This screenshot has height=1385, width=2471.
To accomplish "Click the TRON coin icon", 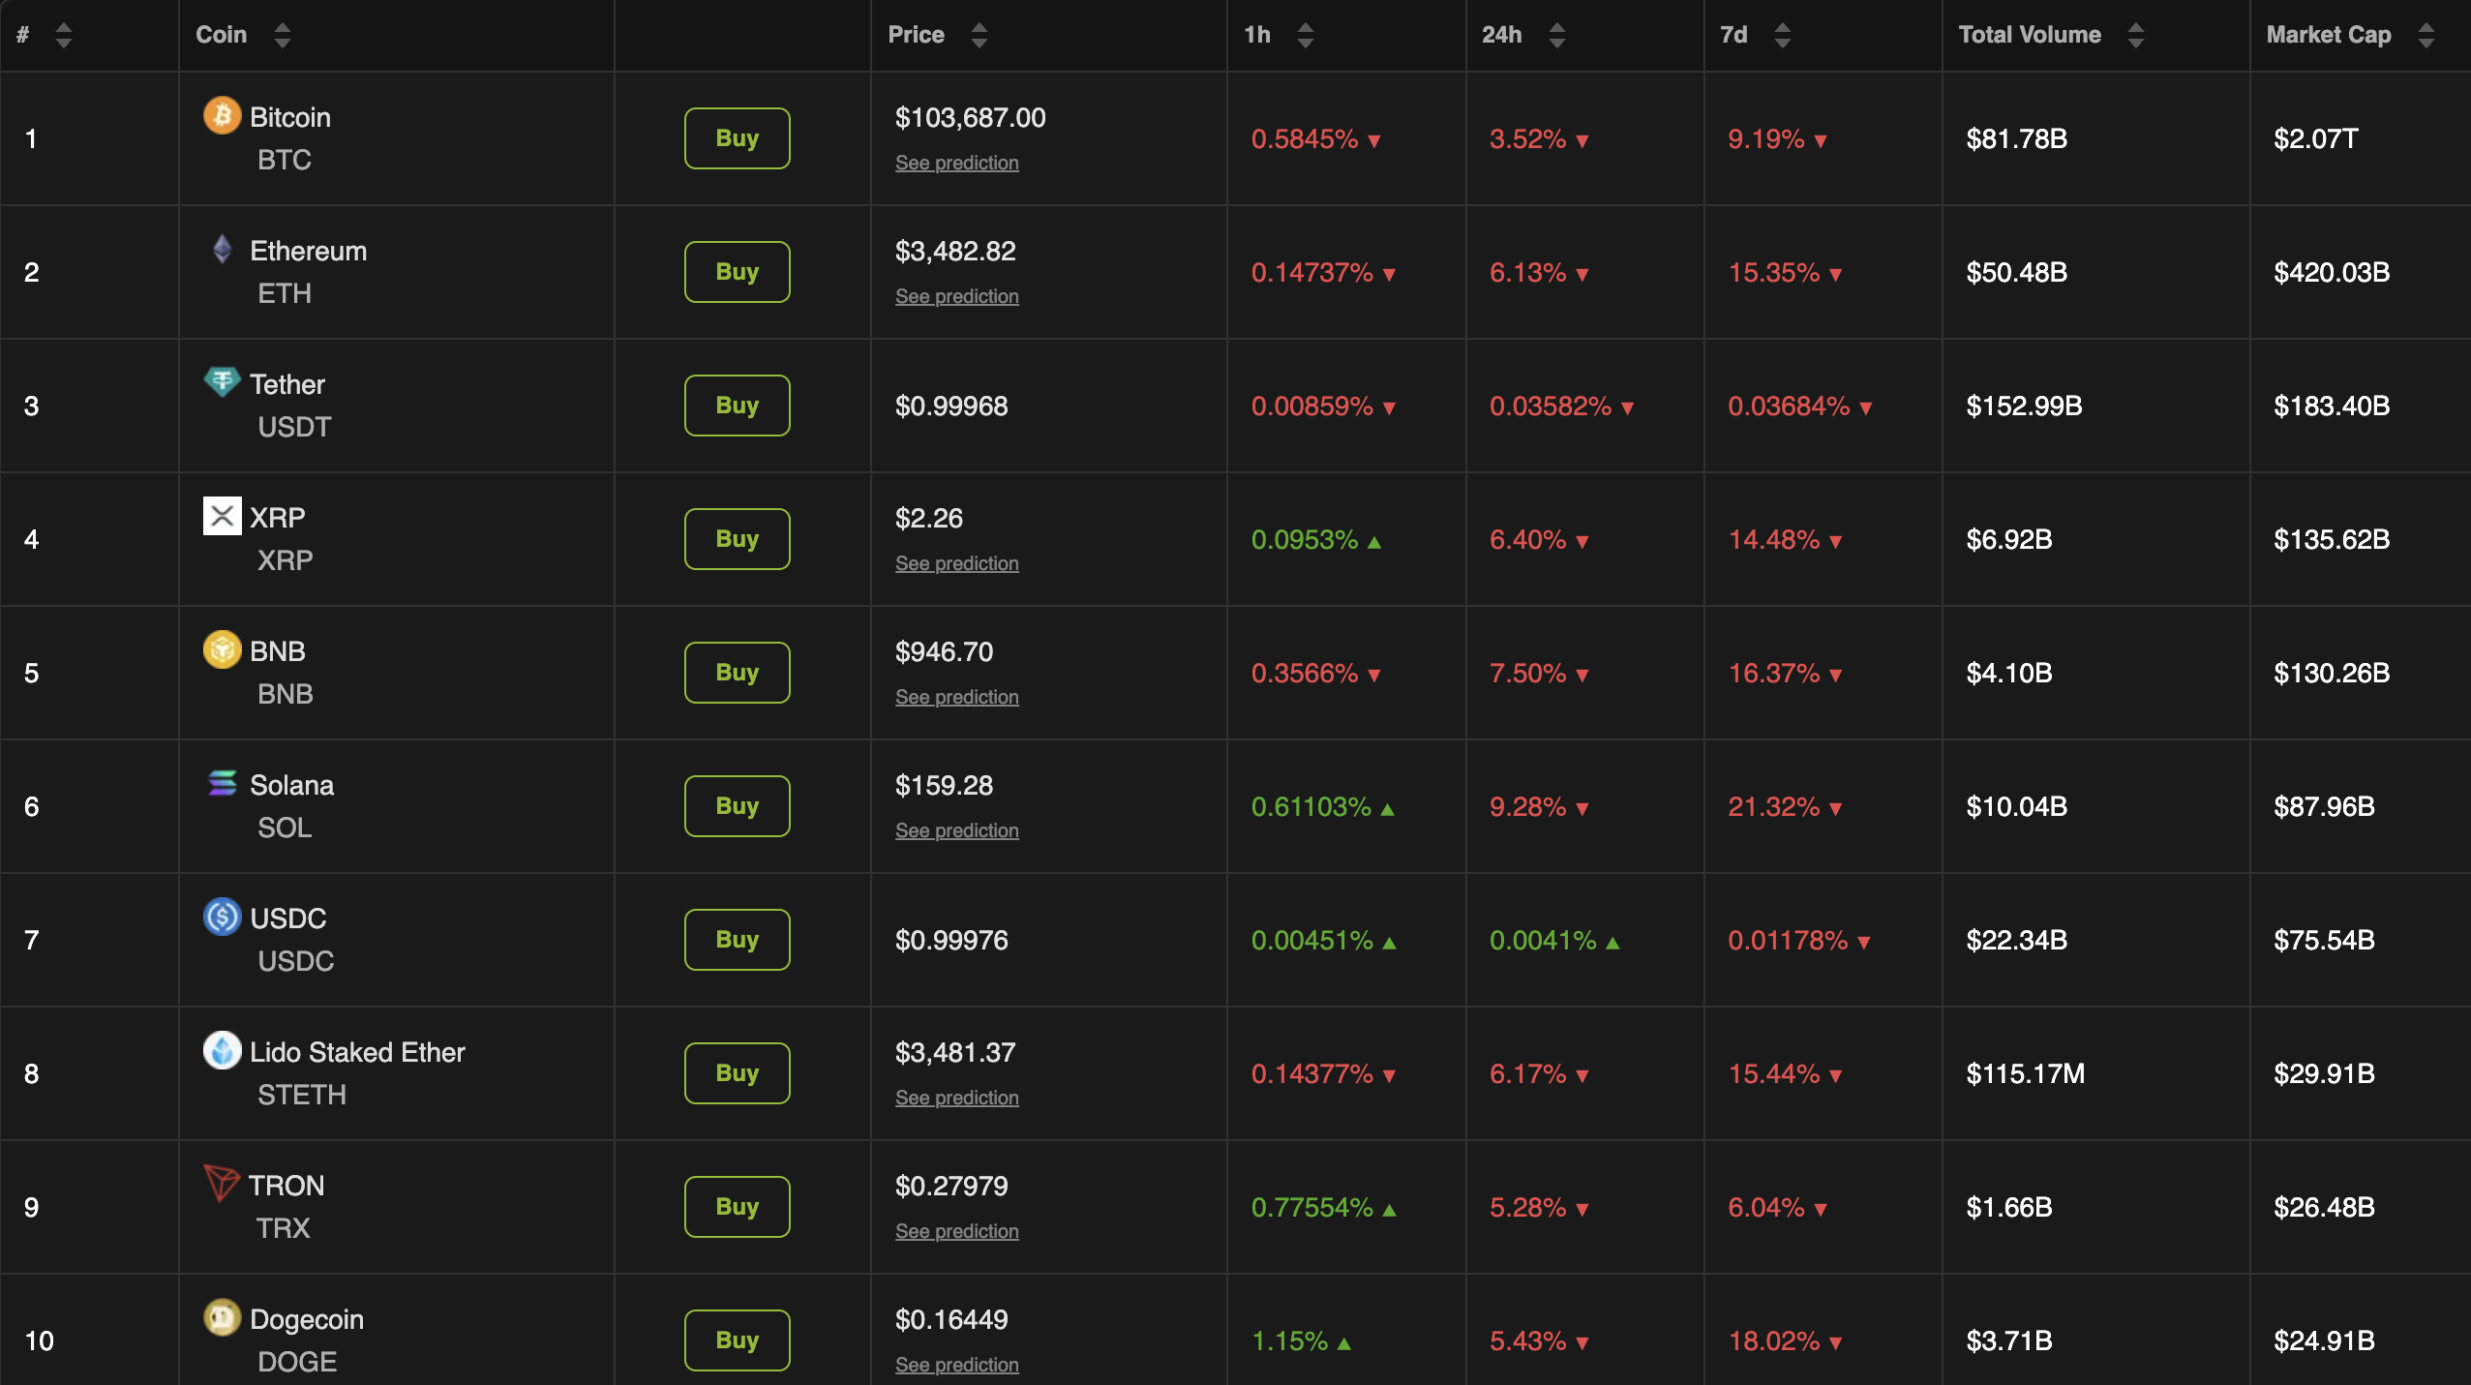I will [x=223, y=1185].
